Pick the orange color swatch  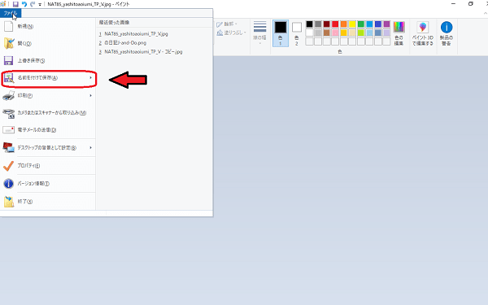(343, 24)
